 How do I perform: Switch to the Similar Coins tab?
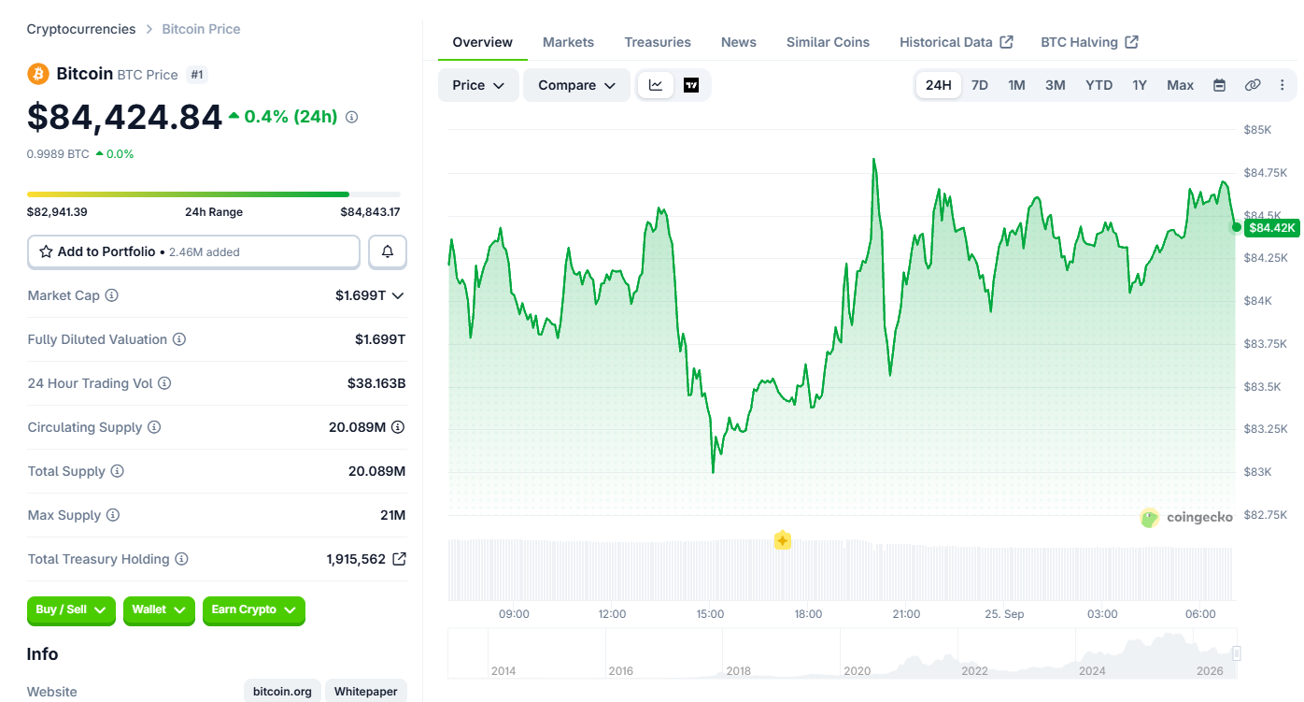828,42
